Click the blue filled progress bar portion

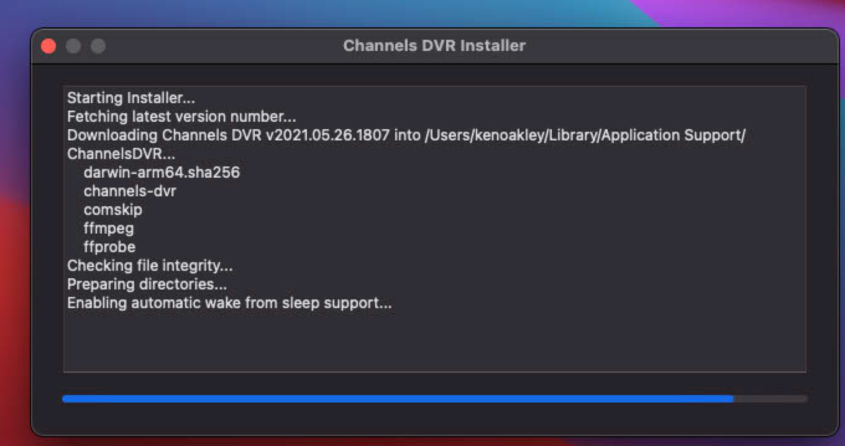click(x=398, y=399)
